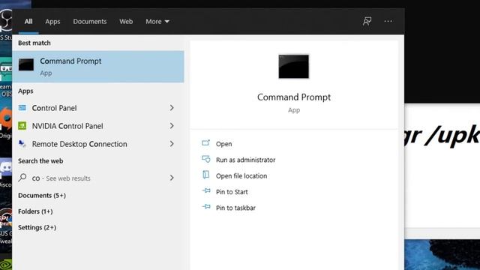Click the feedback person icon

click(x=367, y=21)
